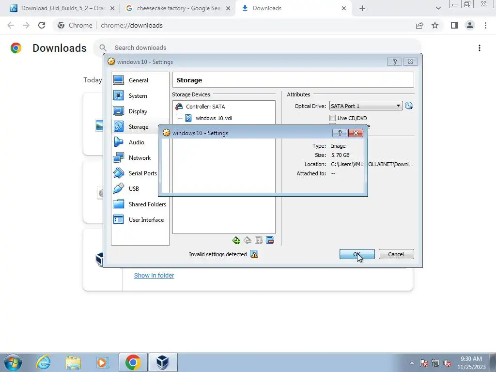
Task: Click the Chrome taskbar icon
Action: click(x=133, y=362)
